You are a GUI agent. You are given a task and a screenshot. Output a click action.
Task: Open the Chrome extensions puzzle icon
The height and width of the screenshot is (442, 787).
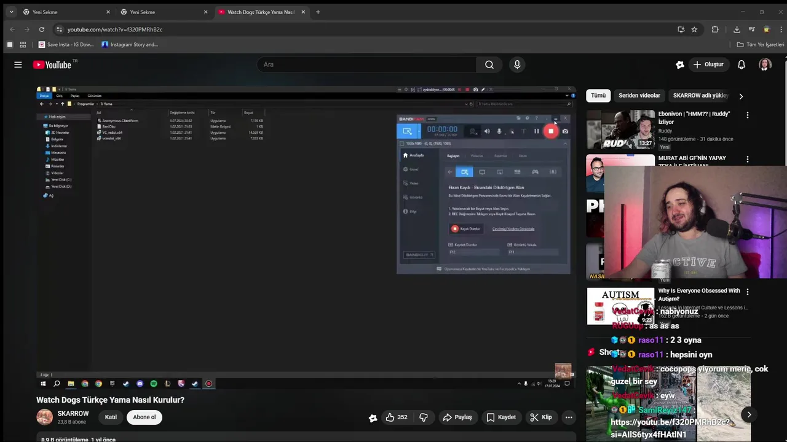[715, 29]
